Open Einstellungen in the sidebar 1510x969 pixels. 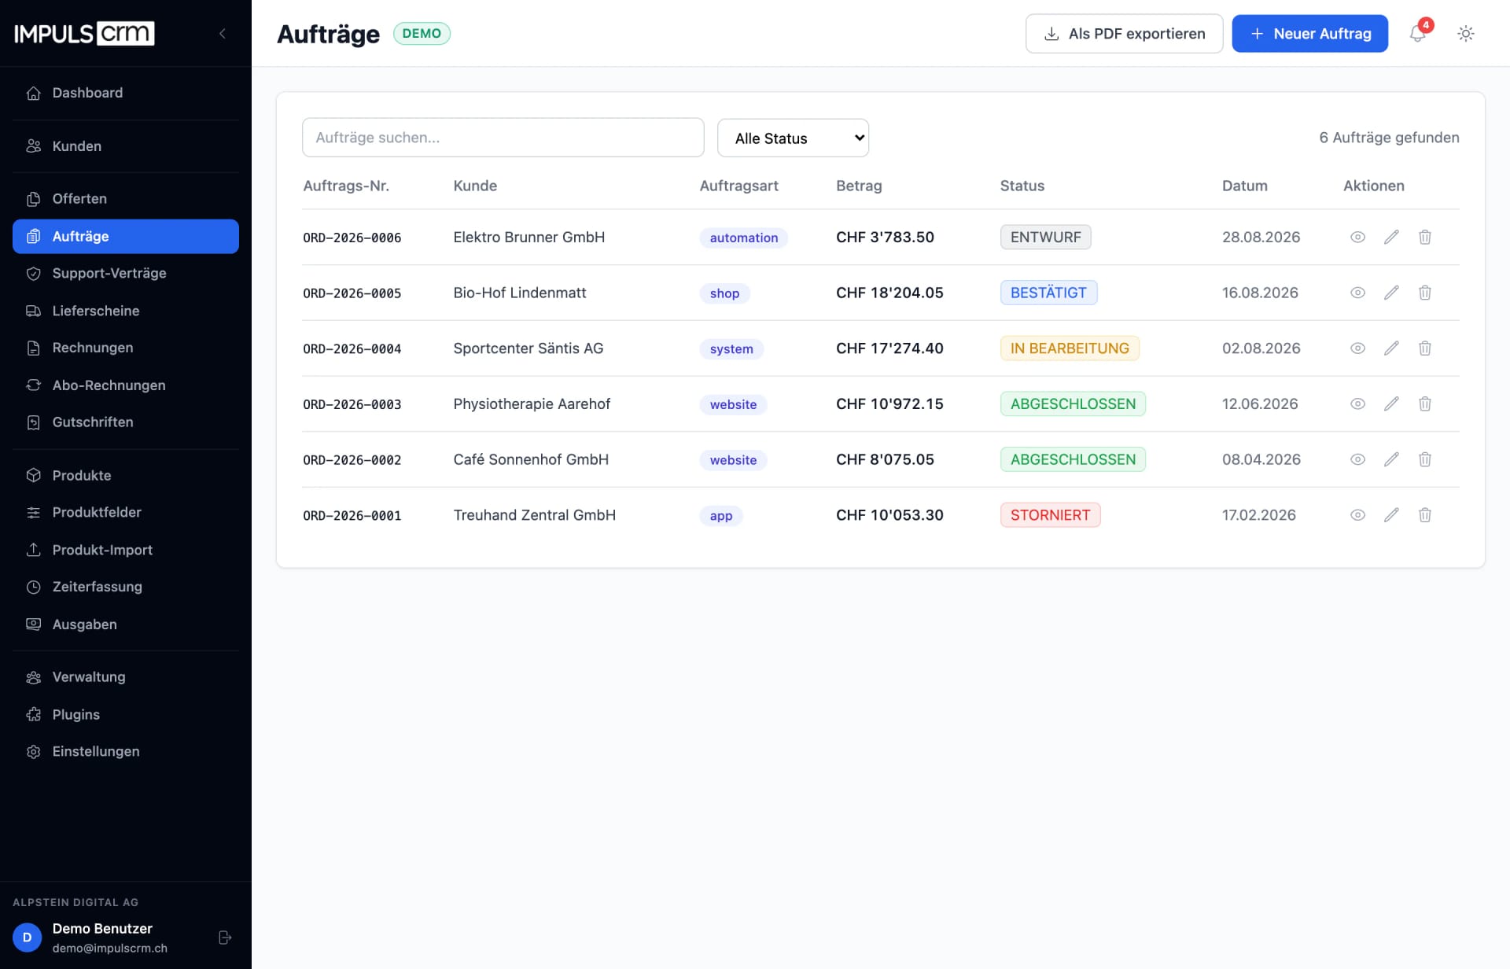click(x=126, y=752)
